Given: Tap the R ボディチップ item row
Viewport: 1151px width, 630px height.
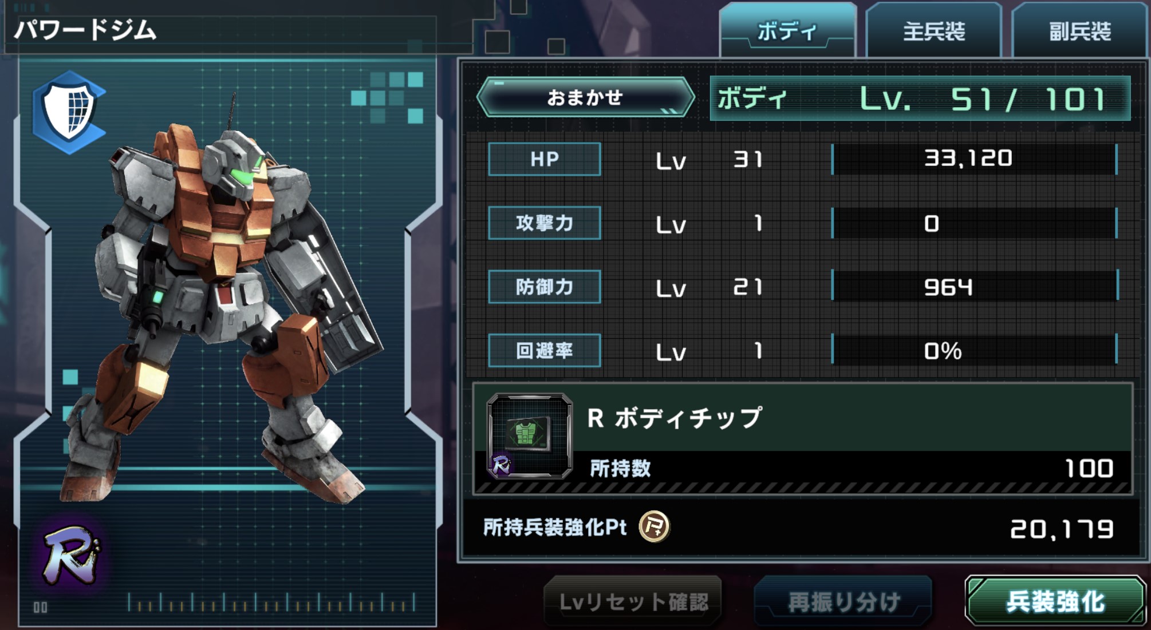Looking at the screenshot, I should click(x=803, y=438).
